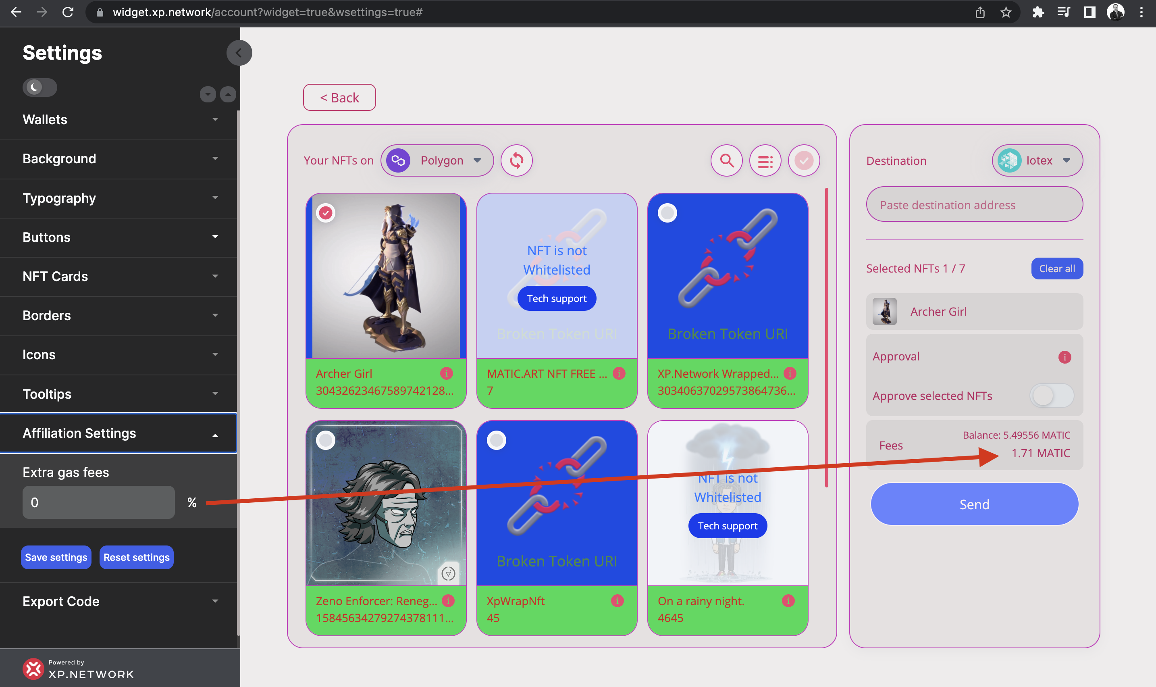
Task: Open the media control icon
Action: [x=1063, y=12]
